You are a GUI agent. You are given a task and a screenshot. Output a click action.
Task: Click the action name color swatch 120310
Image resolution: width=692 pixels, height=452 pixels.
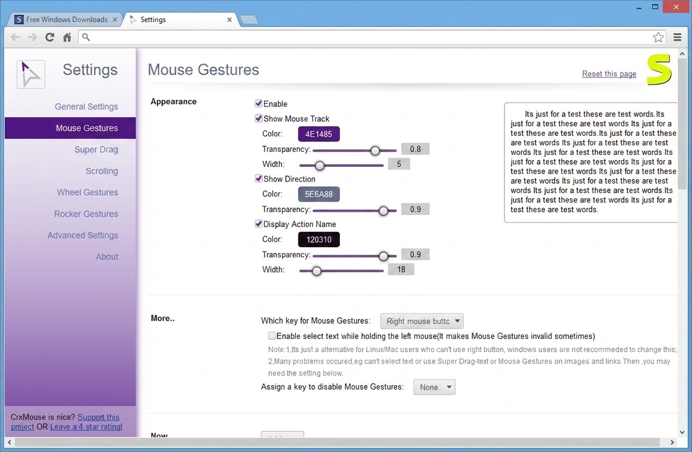(x=319, y=240)
